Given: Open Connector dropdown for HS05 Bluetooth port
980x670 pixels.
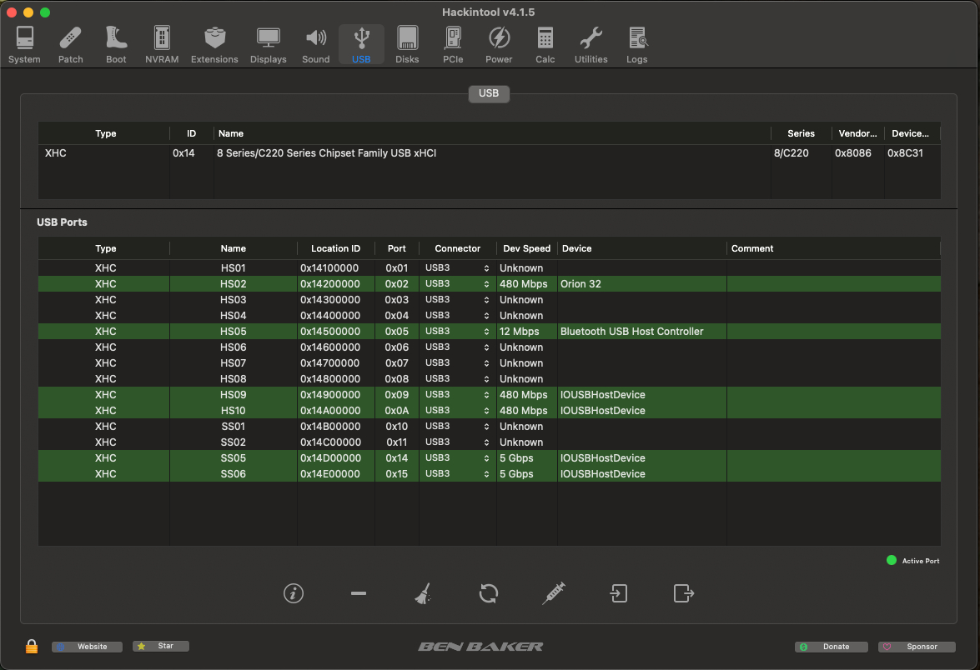Looking at the screenshot, I should point(457,332).
